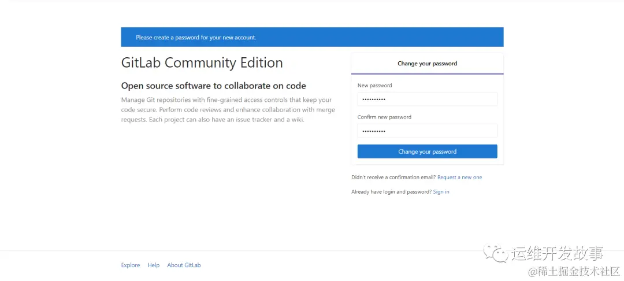Click the Manage Git repositories description paragraph

pyautogui.click(x=228, y=110)
